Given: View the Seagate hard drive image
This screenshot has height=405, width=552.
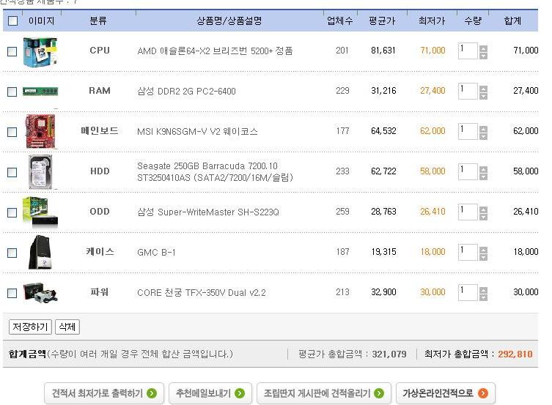Looking at the screenshot, I should [x=40, y=172].
